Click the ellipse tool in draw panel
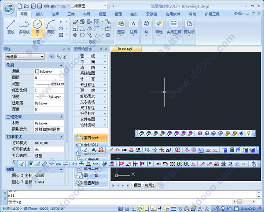264x212 pixels. [61, 29]
